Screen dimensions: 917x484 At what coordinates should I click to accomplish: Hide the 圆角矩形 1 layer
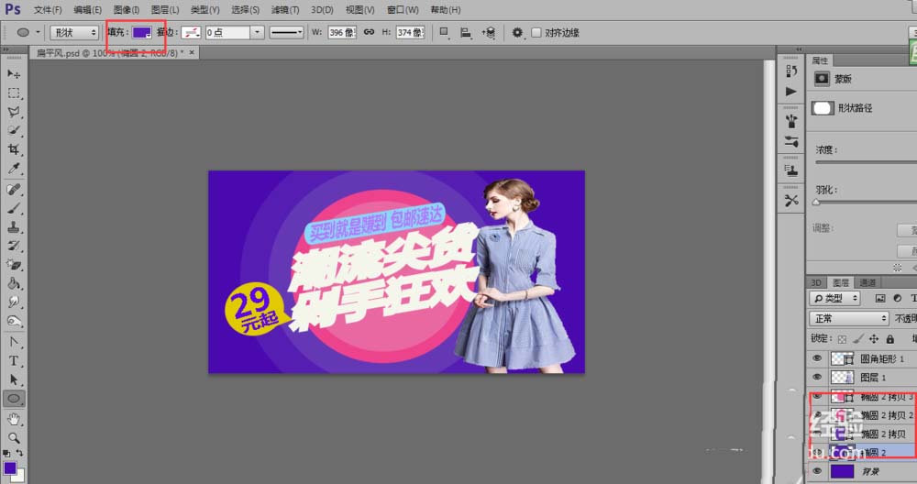[x=818, y=358]
